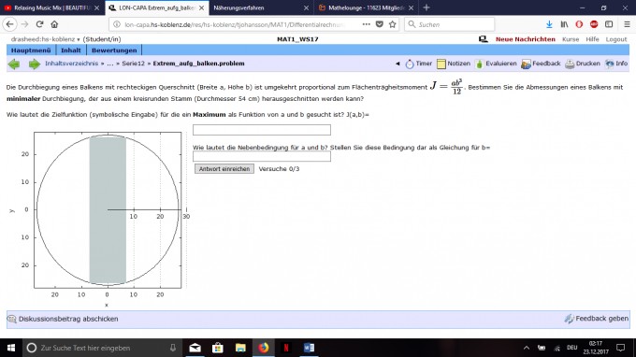Open a new browser tab

click(426, 7)
